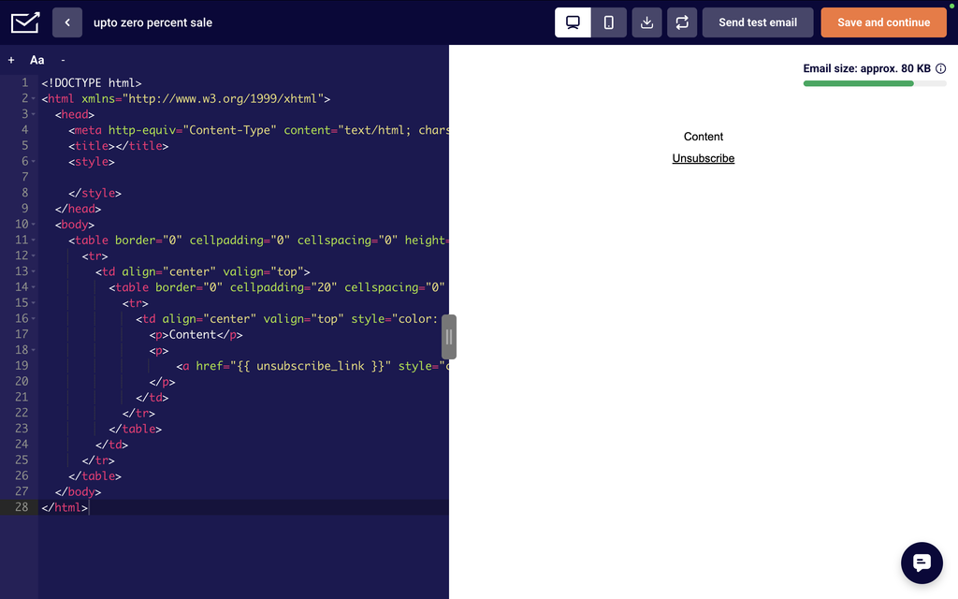This screenshot has width=958, height=599.
Task: Click the Email size: approx. 80 KB label
Action: (x=866, y=68)
